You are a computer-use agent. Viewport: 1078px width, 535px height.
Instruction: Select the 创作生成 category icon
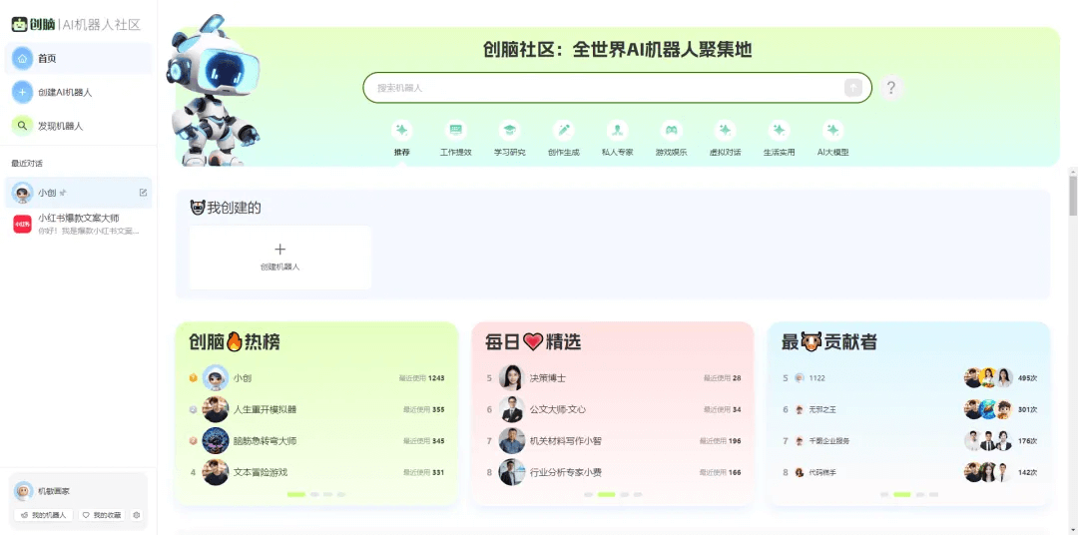[563, 130]
